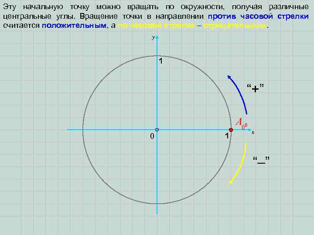Click the blue counterclockwise arrow

pyautogui.click(x=237, y=94)
